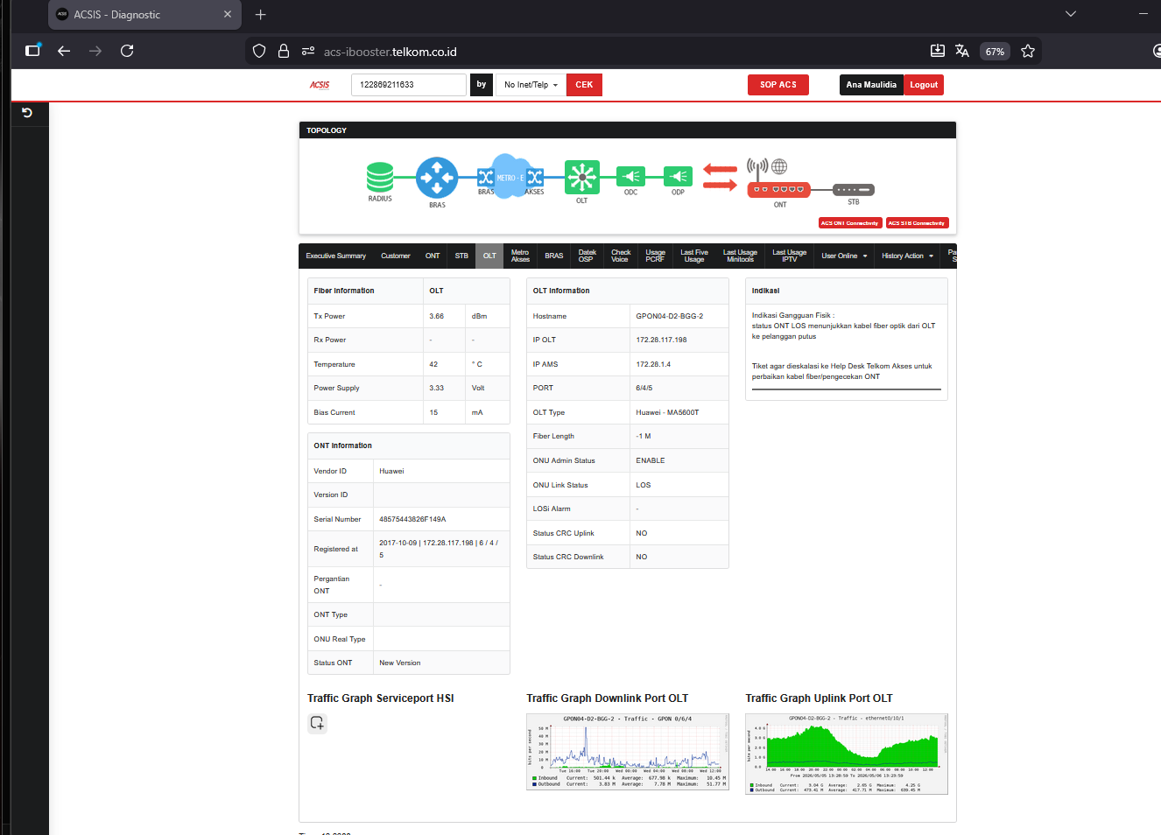Bookmark this page with the star icon
The image size is (1161, 835).
(x=1028, y=52)
